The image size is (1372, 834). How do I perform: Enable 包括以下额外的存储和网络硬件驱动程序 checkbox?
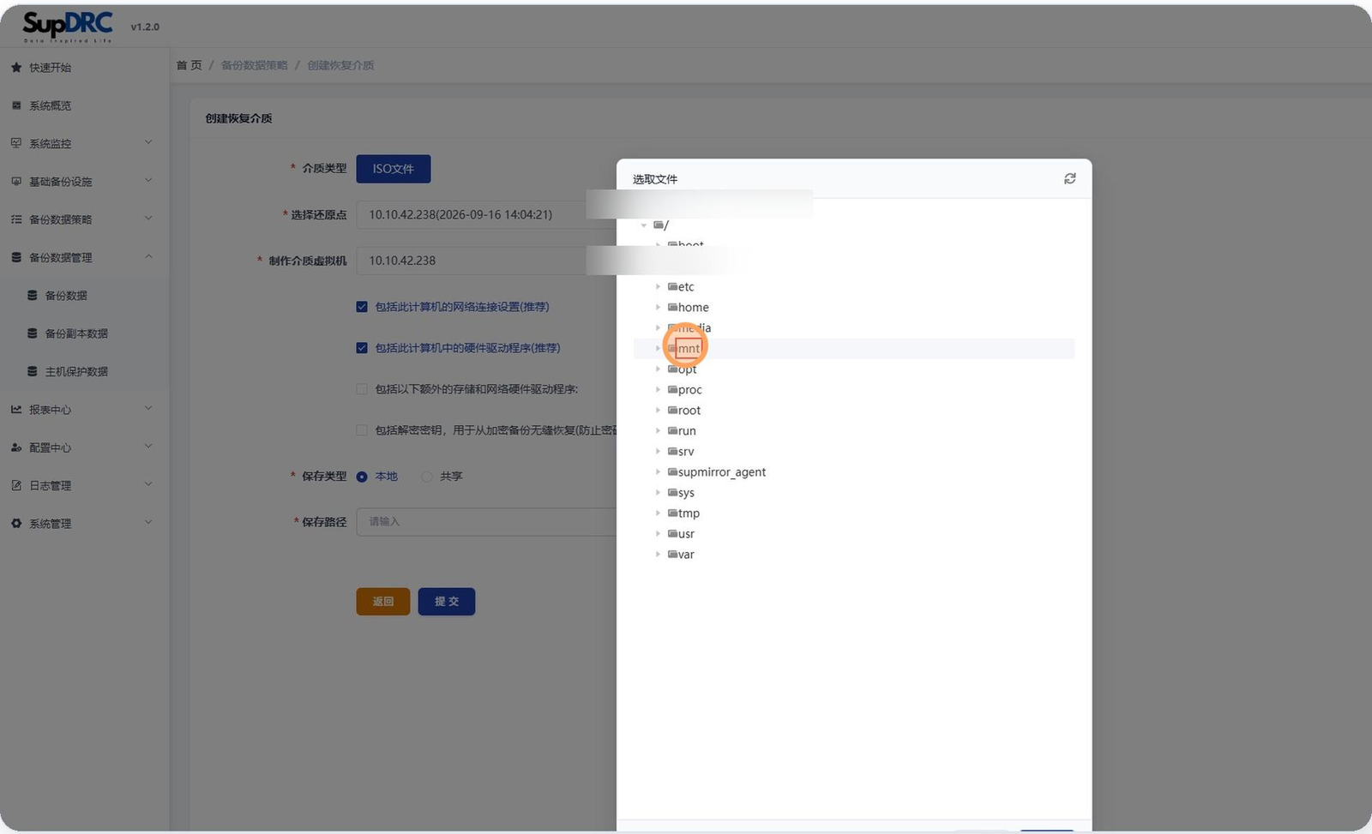pos(362,389)
